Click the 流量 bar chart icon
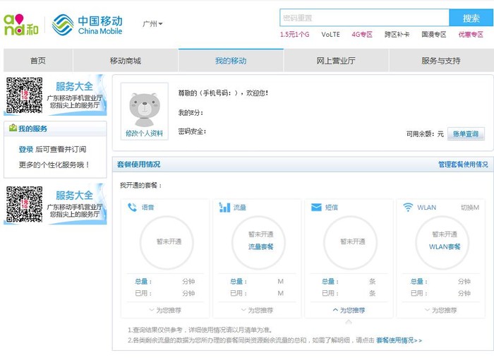This screenshot has height=358, width=494. [224, 207]
